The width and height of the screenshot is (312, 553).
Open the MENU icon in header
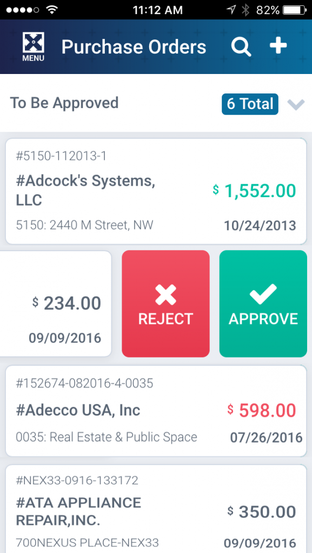click(x=33, y=46)
